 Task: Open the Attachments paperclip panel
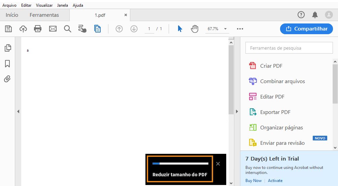pos(7,79)
